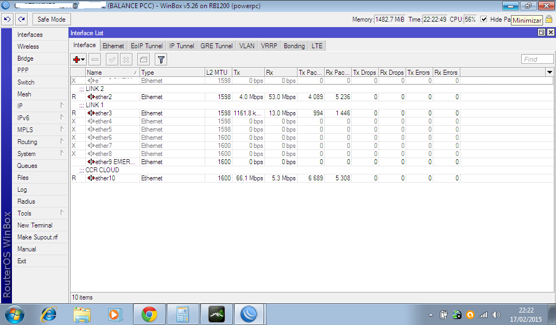
Task: Click the undo arrow in the toolbar
Action: tap(7, 19)
